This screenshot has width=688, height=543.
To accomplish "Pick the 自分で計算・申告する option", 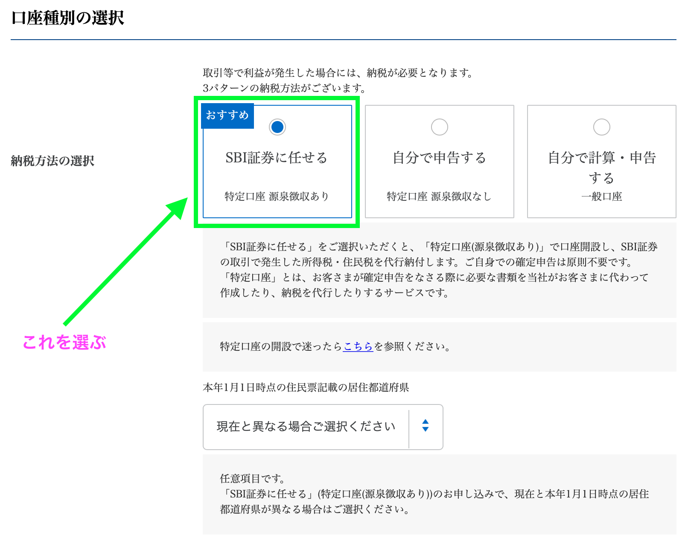I will coord(602,127).
